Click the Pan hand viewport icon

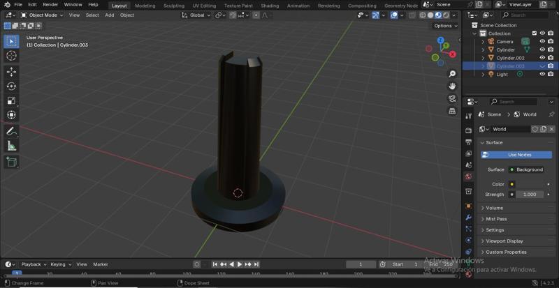pyautogui.click(x=452, y=86)
